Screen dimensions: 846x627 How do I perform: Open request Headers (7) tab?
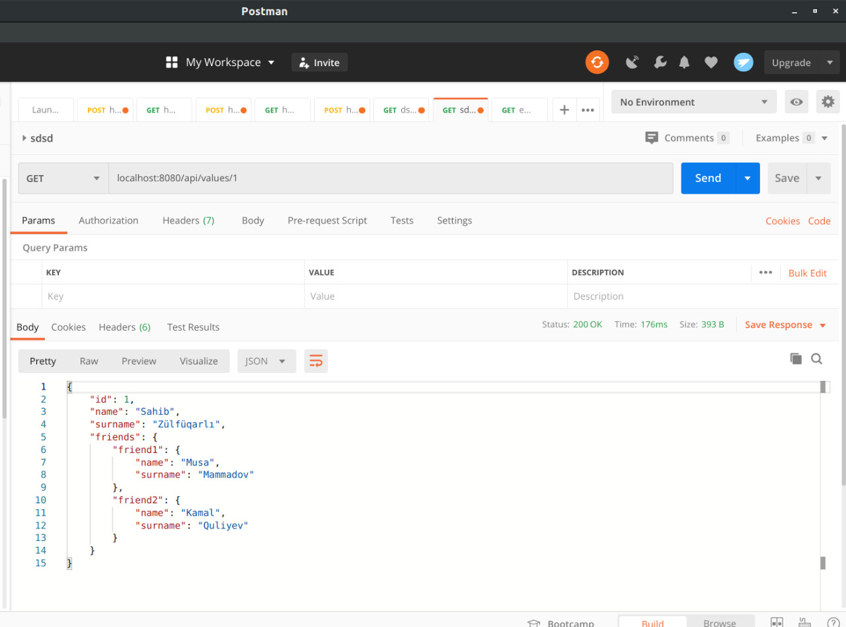(x=188, y=220)
